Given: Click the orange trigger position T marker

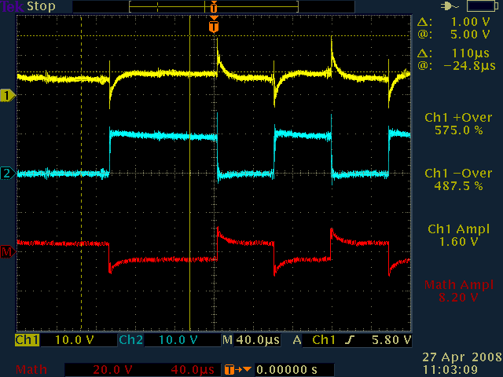Looking at the screenshot, I should tap(214, 27).
